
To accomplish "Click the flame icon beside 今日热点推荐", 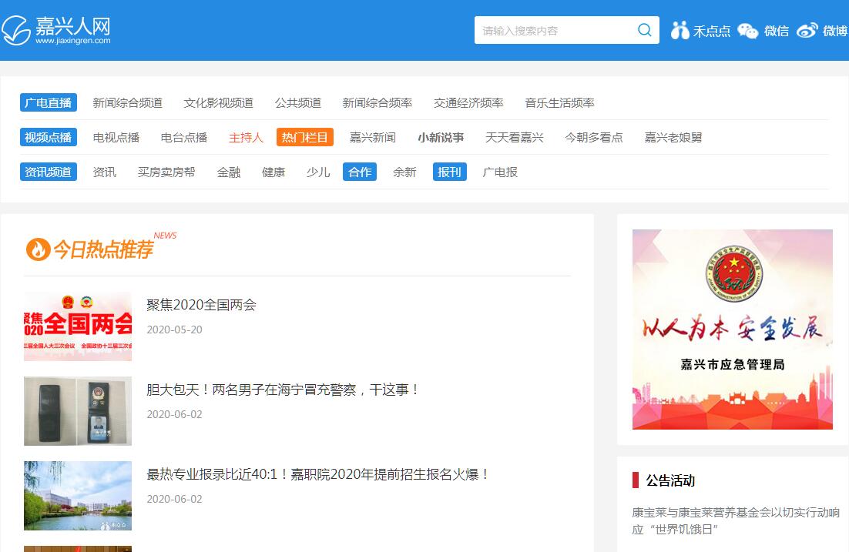I will click(37, 249).
